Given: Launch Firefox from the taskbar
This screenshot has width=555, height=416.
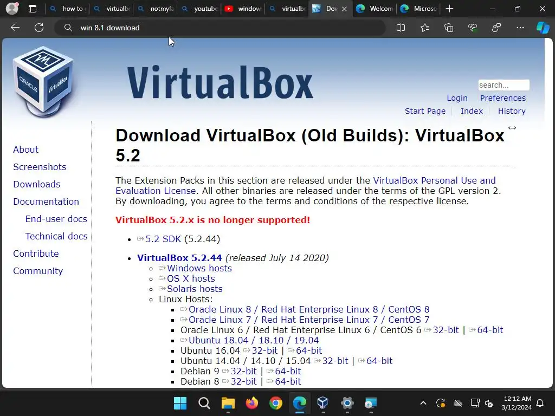Looking at the screenshot, I should click(252, 403).
